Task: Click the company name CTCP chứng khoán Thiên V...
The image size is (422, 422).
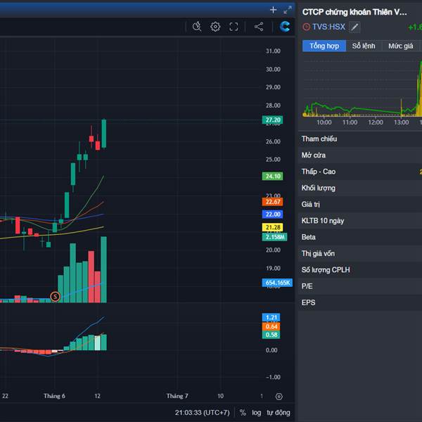Action: point(354,12)
